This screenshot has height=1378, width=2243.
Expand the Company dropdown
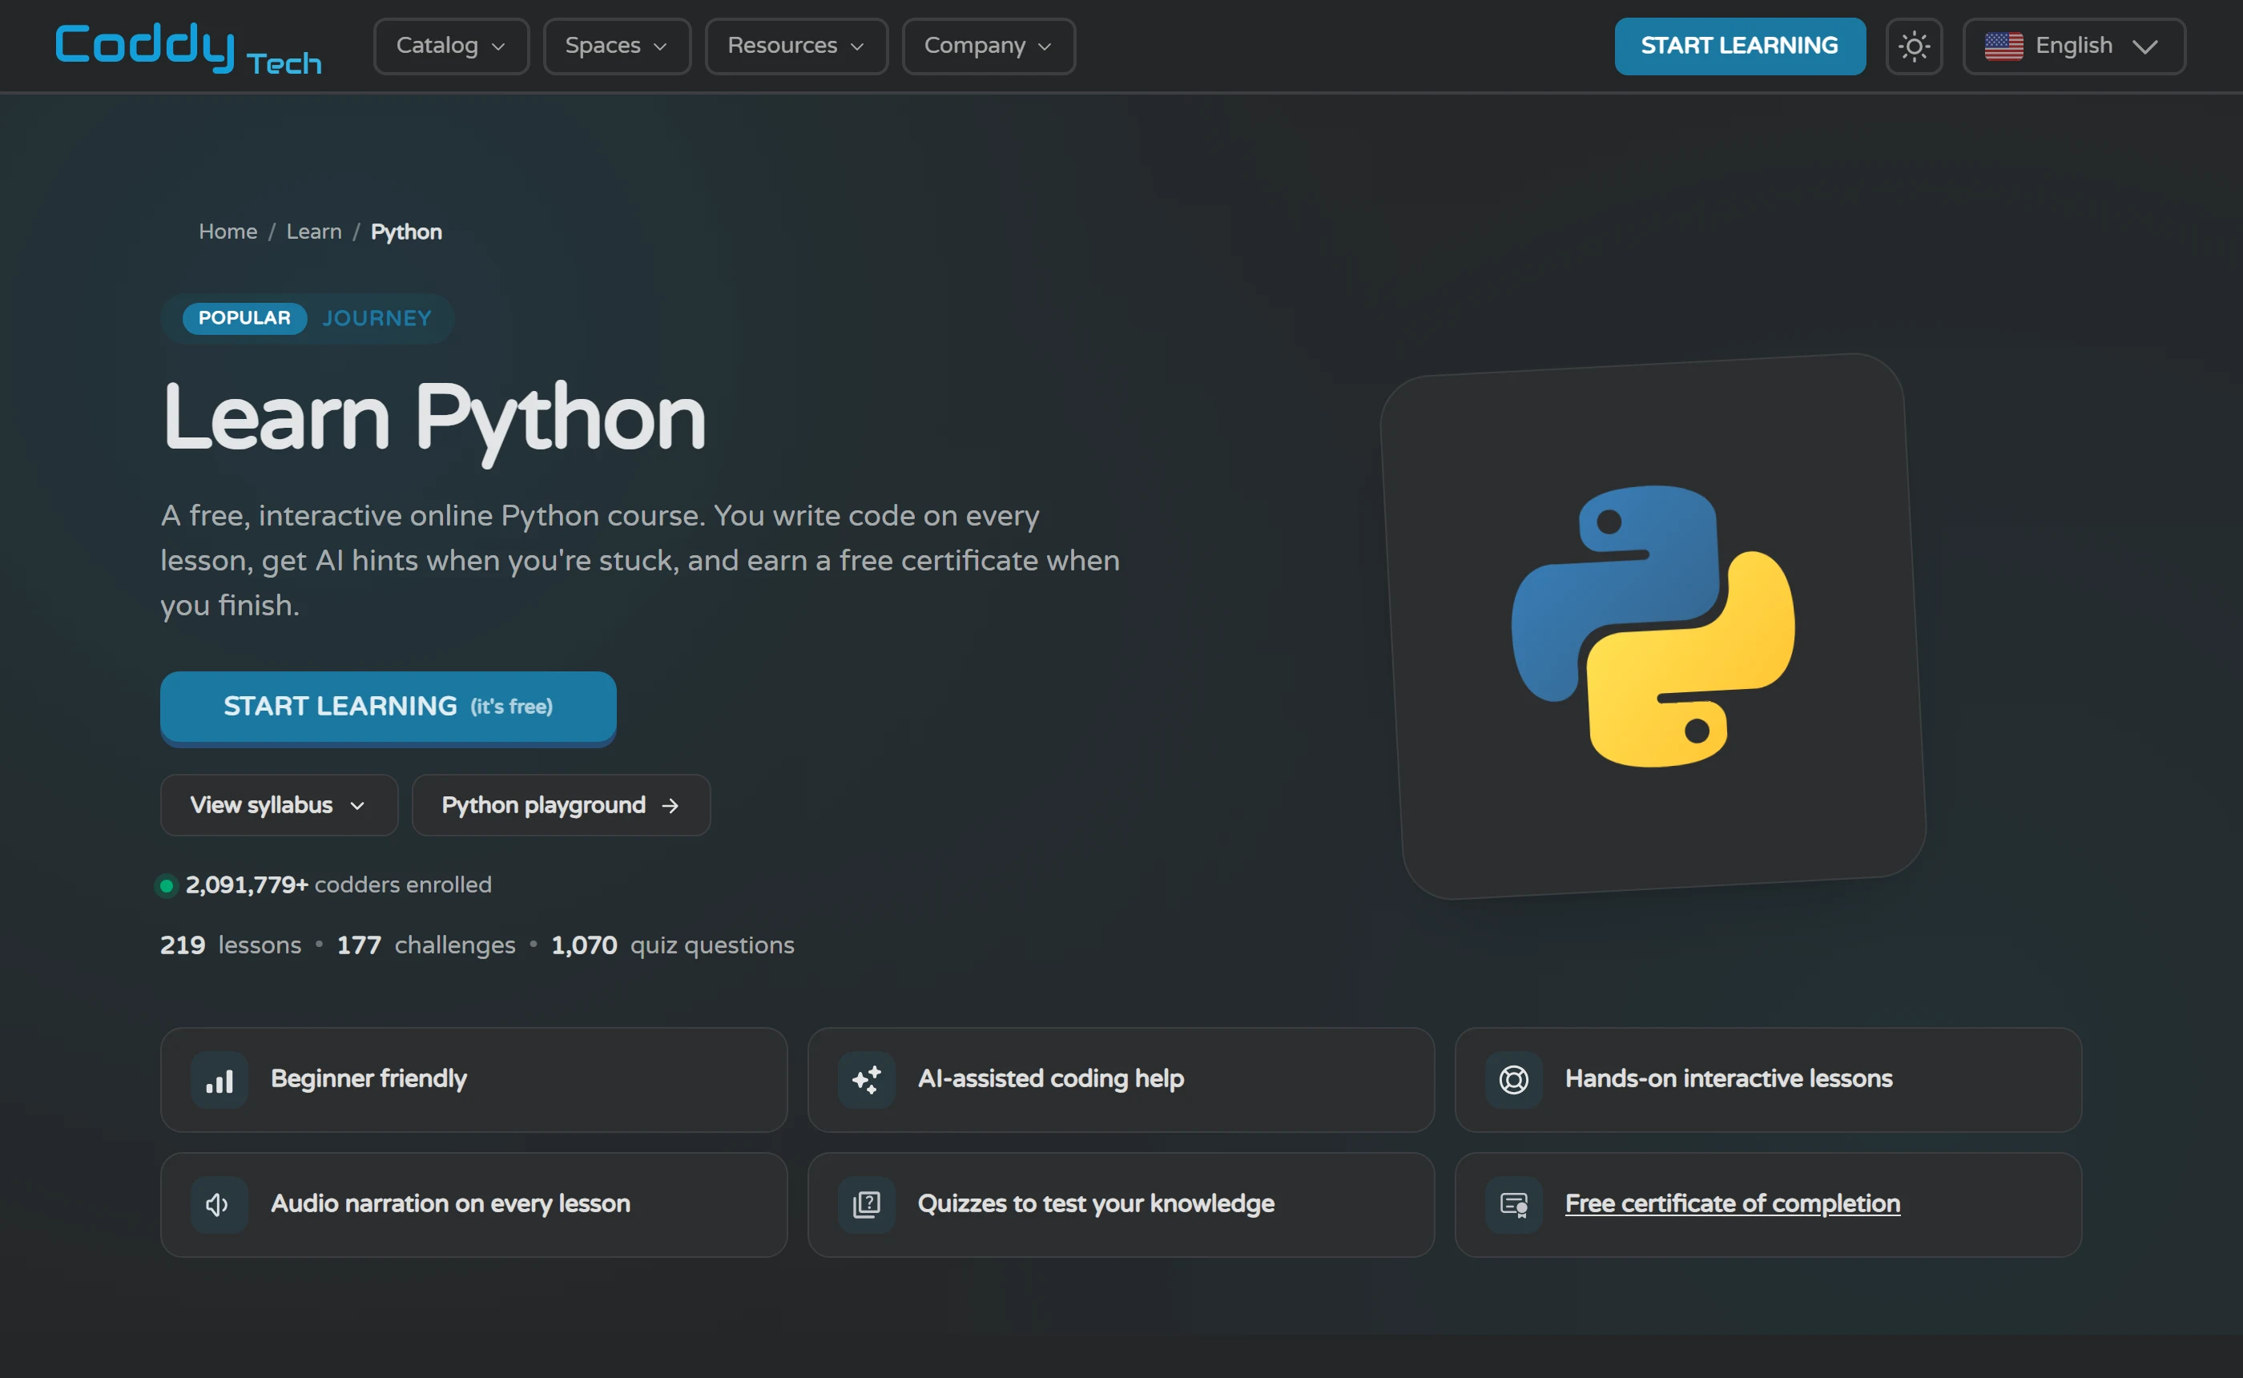coord(989,46)
